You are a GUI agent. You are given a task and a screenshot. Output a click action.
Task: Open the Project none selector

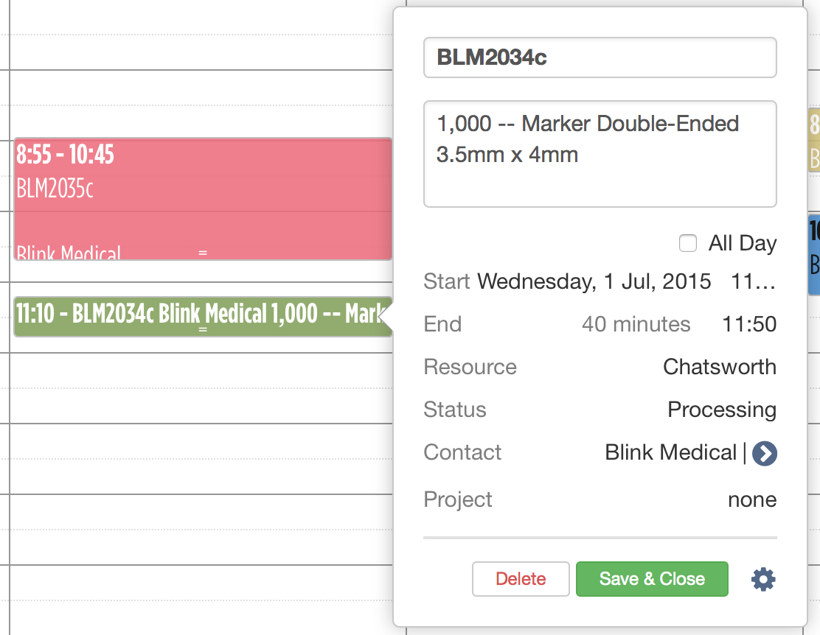pyautogui.click(x=751, y=499)
